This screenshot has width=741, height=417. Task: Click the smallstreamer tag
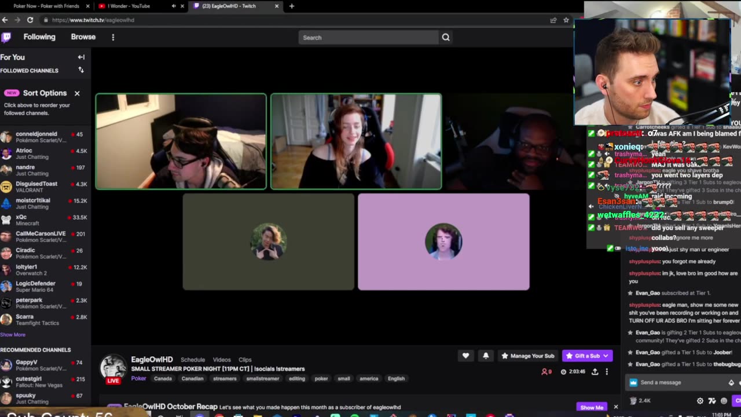click(x=263, y=379)
